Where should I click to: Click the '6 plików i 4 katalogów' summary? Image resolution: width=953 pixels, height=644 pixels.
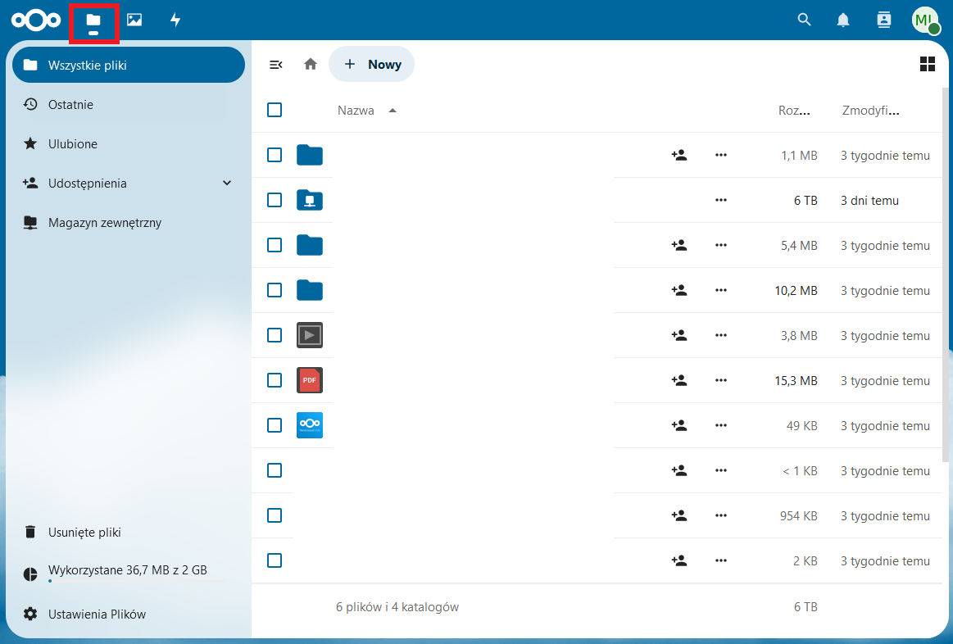coord(397,607)
